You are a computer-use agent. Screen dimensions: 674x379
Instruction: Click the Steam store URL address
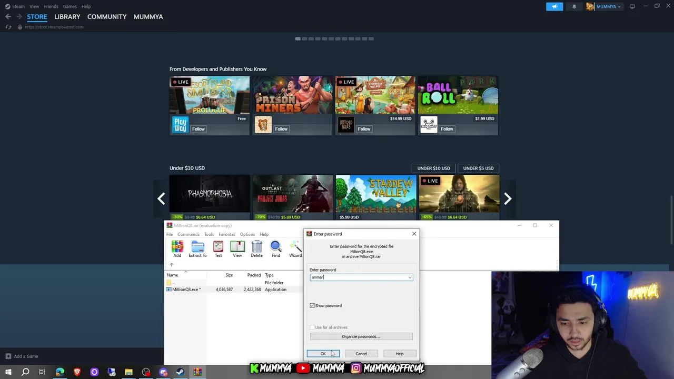(54, 27)
